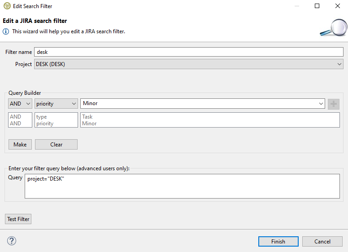Close the Edit Search Filter dialog
This screenshot has height=252, width=348.
(x=337, y=6)
